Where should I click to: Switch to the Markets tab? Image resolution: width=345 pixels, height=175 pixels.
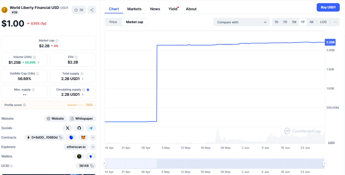[134, 9]
